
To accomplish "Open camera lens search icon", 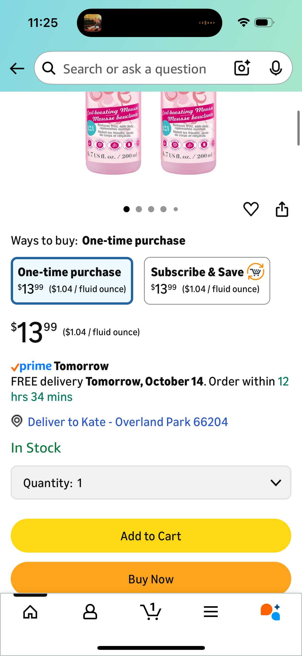I will tap(242, 68).
